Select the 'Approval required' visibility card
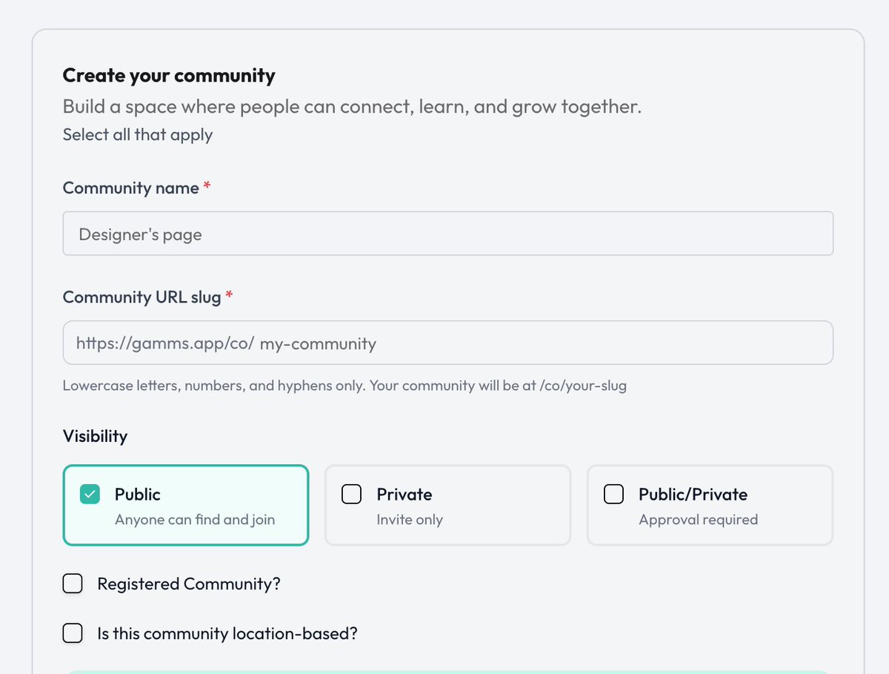This screenshot has width=889, height=674. tap(710, 506)
